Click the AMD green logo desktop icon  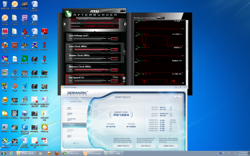[x=25, y=60]
